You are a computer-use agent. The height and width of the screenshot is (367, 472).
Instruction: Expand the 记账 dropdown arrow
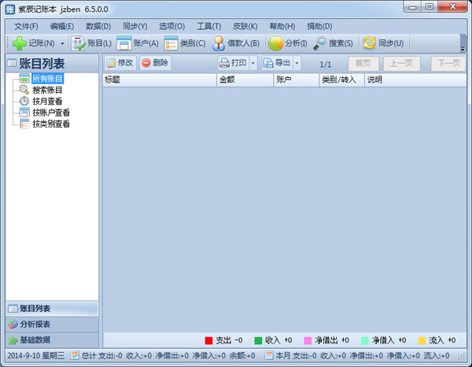click(x=62, y=43)
